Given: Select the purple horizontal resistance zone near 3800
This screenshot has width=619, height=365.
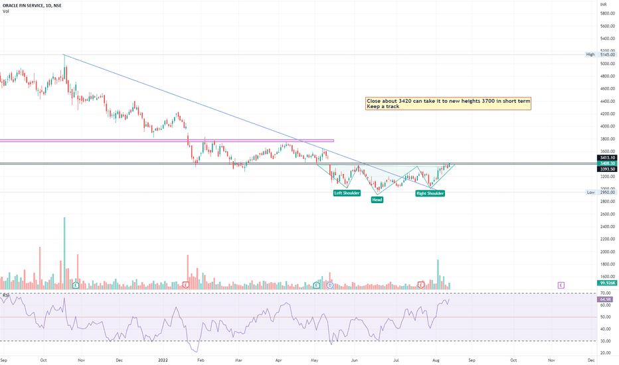Looking at the screenshot, I should point(167,141).
